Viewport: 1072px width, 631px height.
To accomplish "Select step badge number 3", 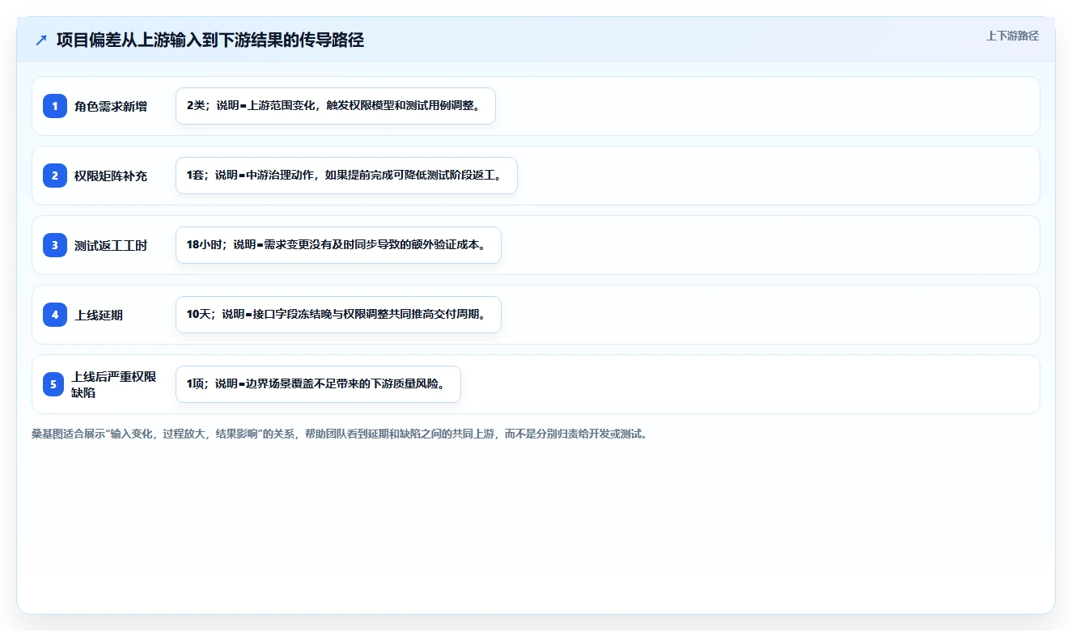I will [x=55, y=245].
